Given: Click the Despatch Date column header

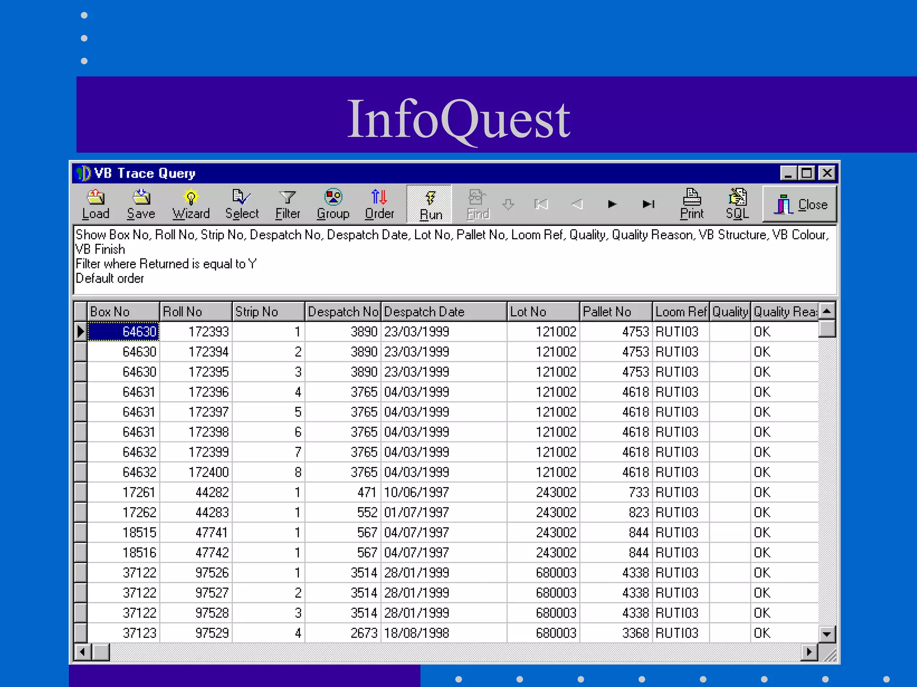Looking at the screenshot, I should coord(444,312).
